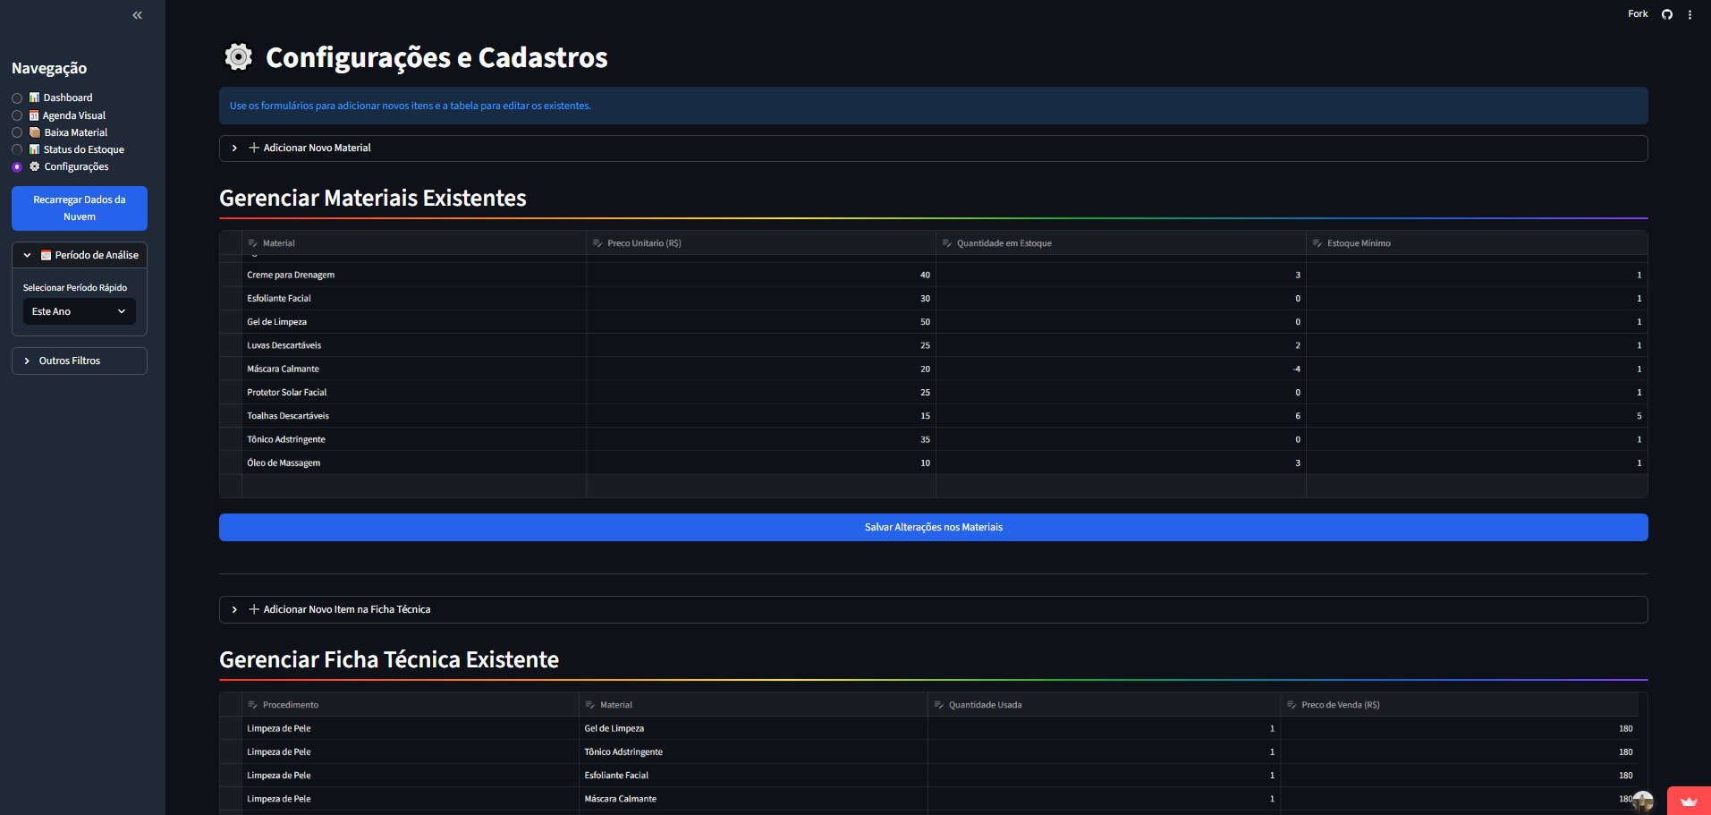Switch to Baixa Material page

pos(17,132)
